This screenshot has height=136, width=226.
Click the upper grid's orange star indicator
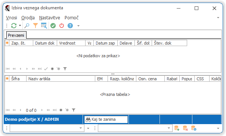point(7,43)
